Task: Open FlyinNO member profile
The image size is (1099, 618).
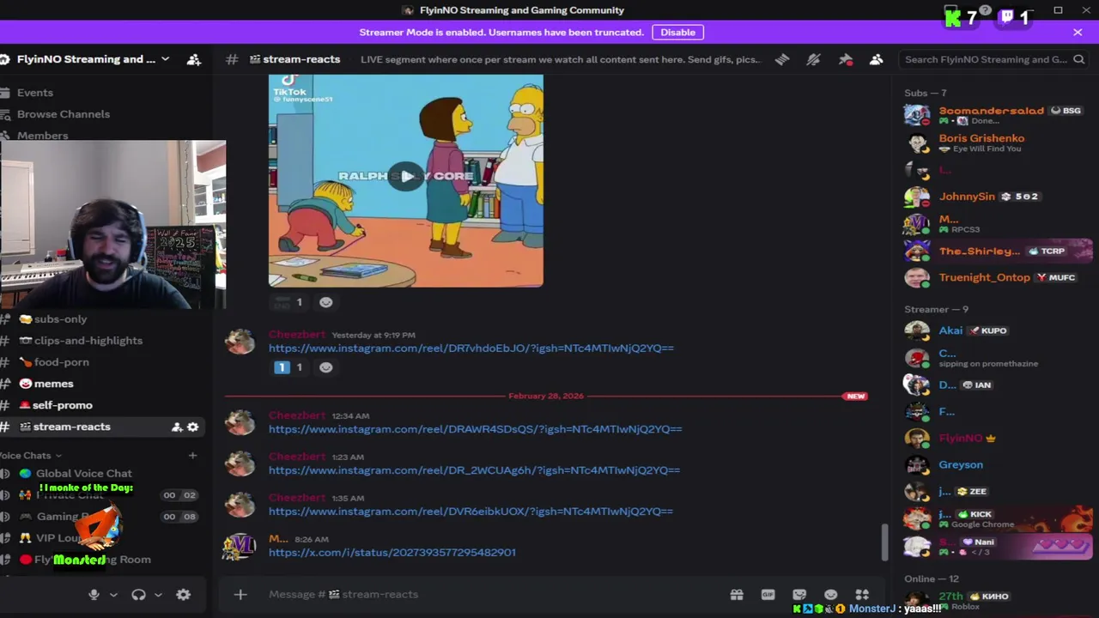Action: (996, 439)
